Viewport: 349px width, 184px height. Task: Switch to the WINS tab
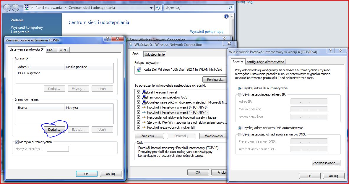[64, 50]
